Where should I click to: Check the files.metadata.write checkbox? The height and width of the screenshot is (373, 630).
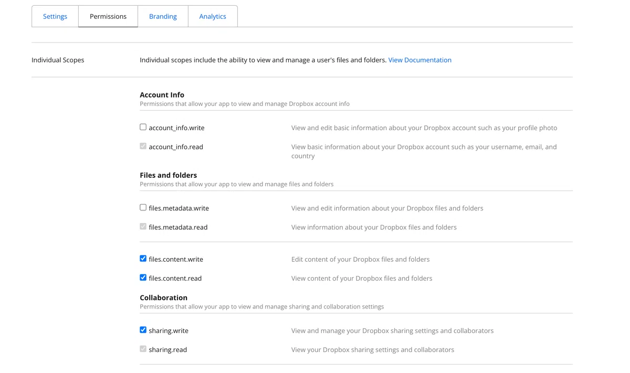pyautogui.click(x=143, y=207)
